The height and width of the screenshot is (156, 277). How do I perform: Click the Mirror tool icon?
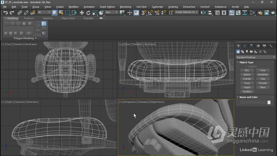point(203,13)
